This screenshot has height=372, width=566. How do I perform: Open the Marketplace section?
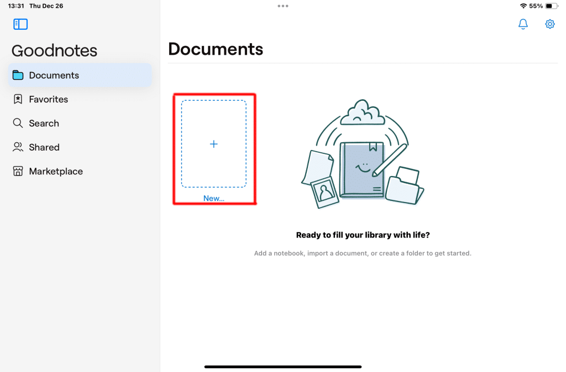point(80,171)
